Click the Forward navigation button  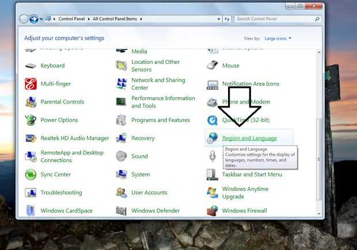click(34, 19)
